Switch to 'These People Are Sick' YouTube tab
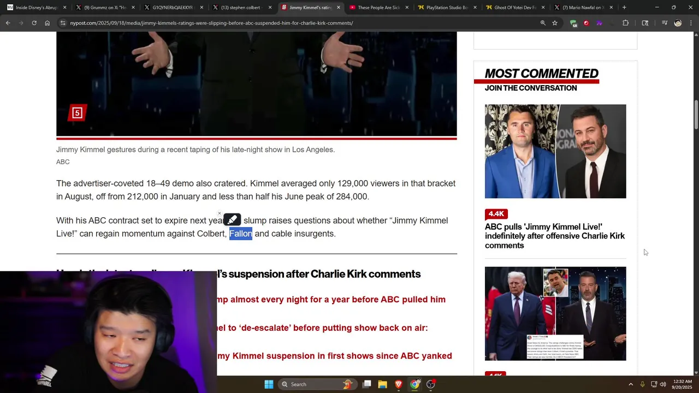Image resolution: width=699 pixels, height=393 pixels. (378, 8)
